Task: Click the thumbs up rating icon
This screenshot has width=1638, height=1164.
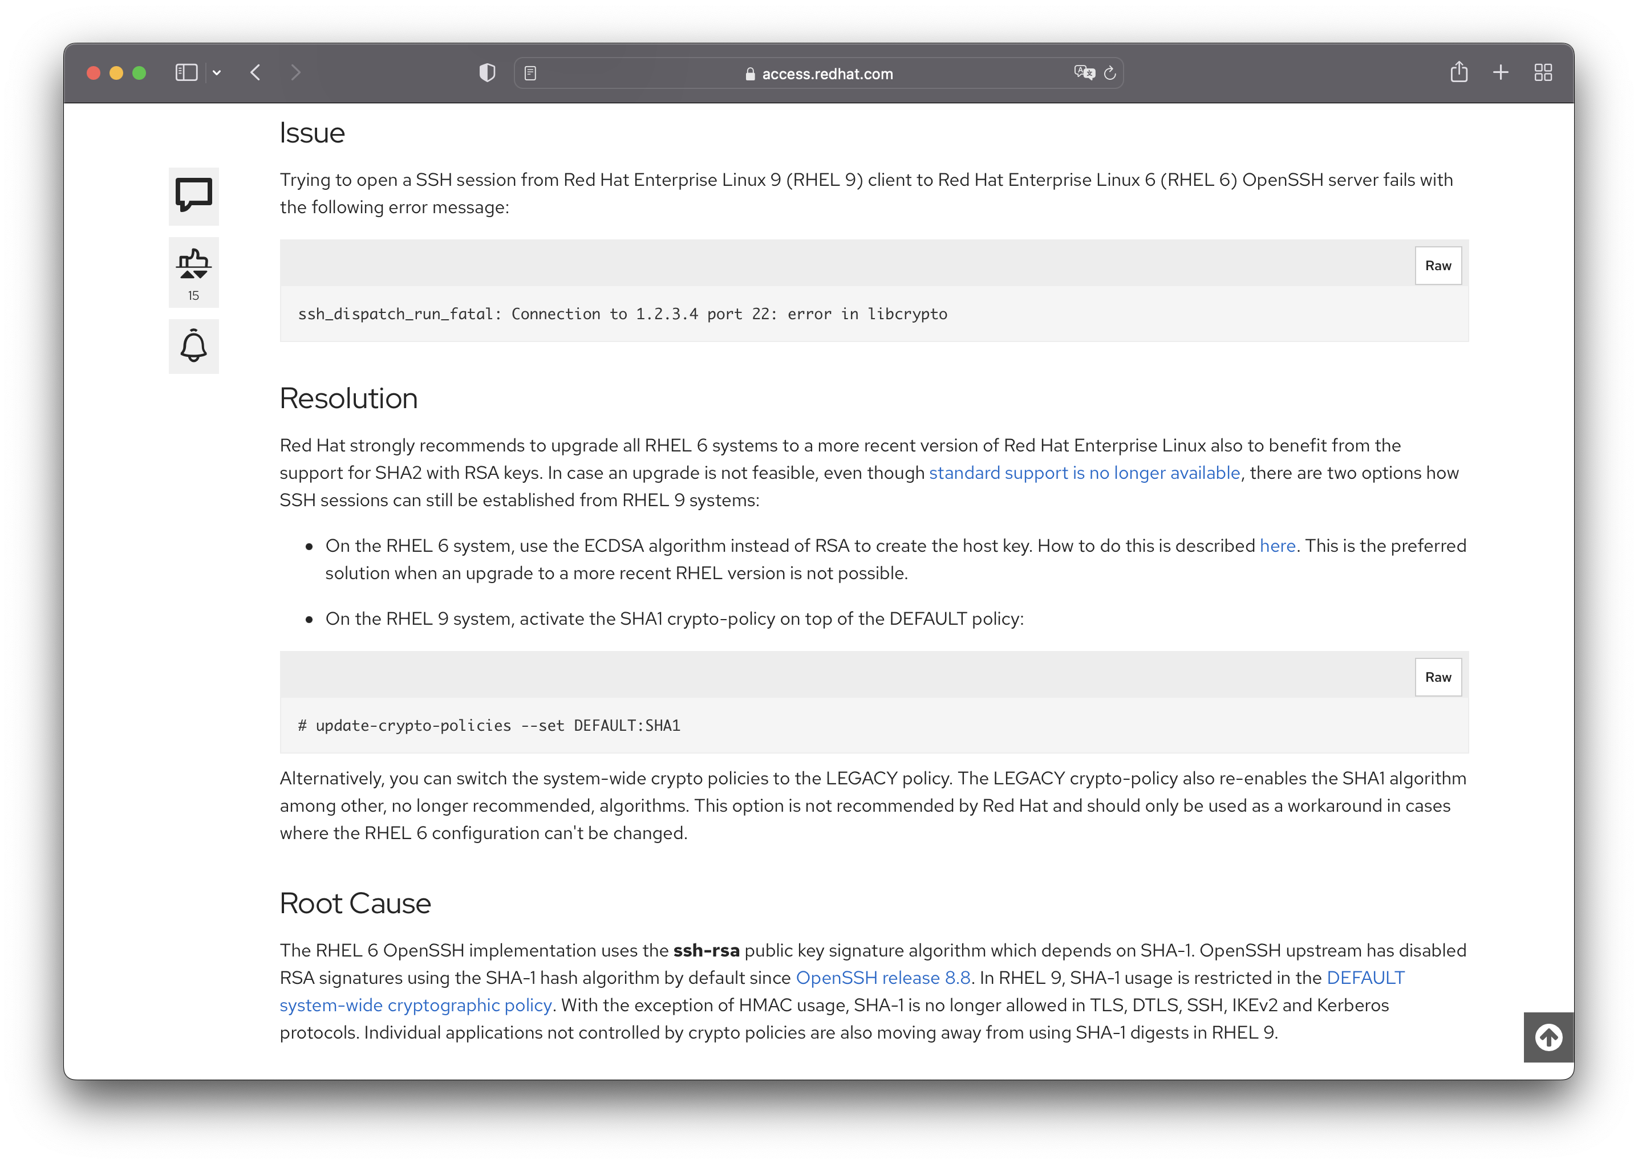Action: click(194, 263)
